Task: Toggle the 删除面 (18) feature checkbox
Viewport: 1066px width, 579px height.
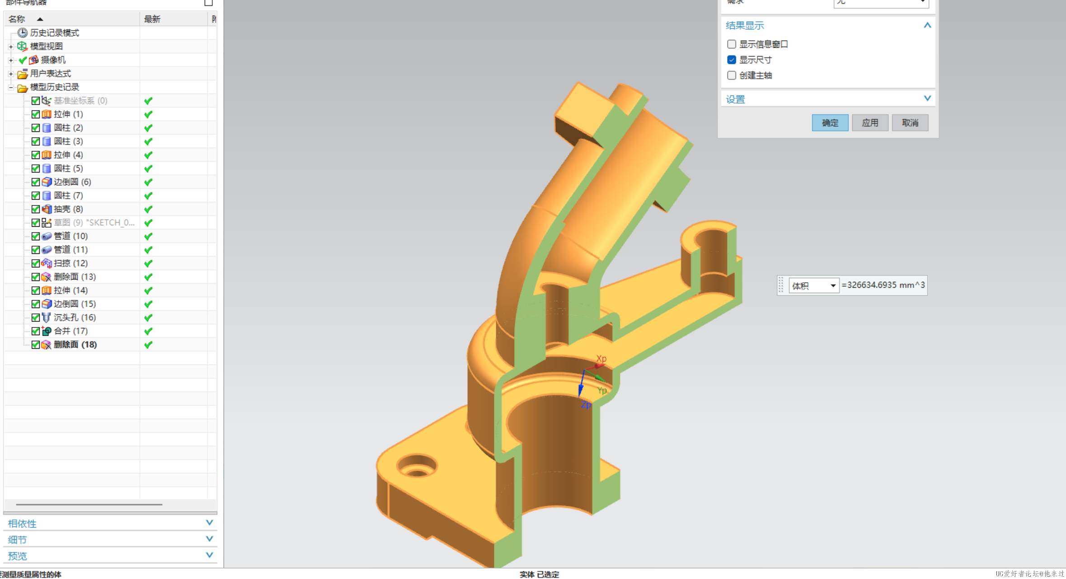Action: click(36, 344)
